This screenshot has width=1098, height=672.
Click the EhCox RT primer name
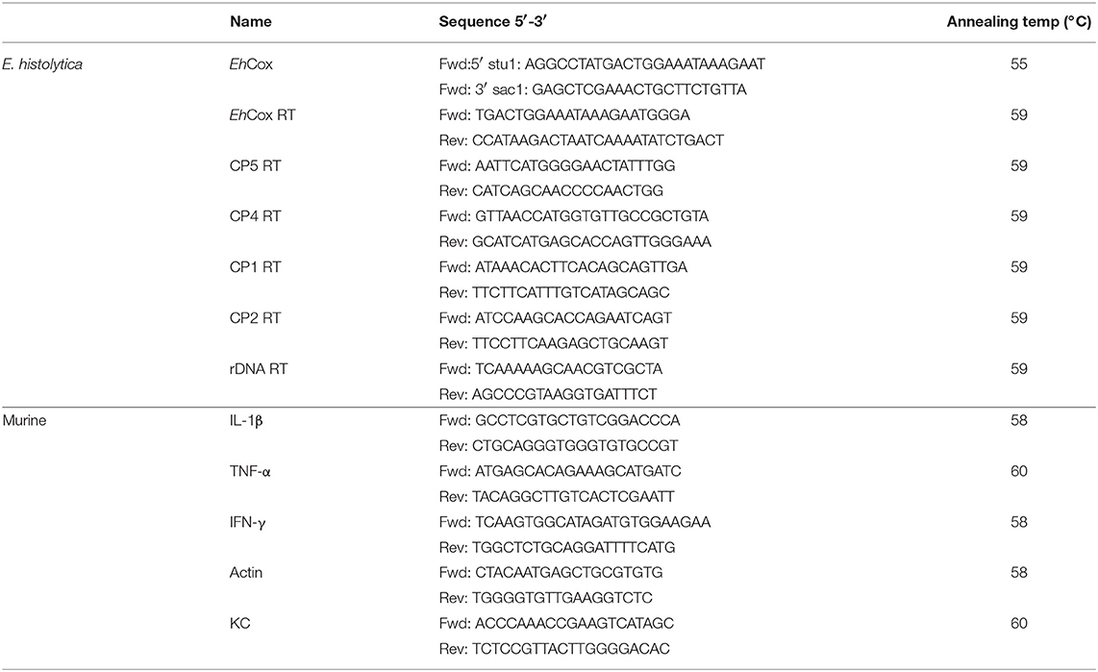[262, 114]
